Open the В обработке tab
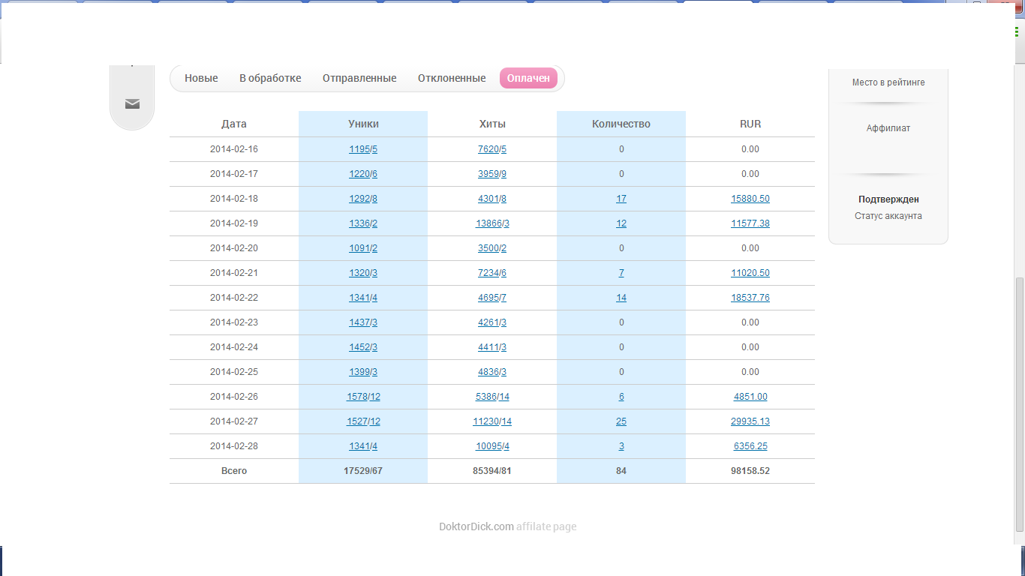 (270, 78)
